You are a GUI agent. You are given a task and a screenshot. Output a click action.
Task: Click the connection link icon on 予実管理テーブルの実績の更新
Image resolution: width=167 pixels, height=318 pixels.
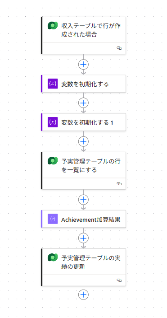click(x=119, y=280)
